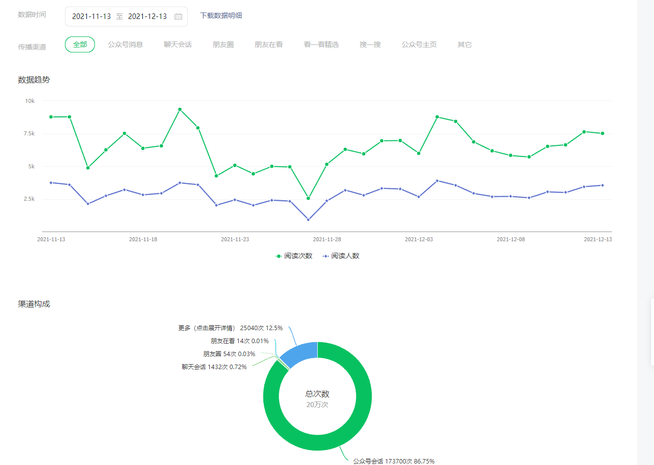Select 朋友在看 channel filter
Screen dimensions: 654x465
coord(269,44)
